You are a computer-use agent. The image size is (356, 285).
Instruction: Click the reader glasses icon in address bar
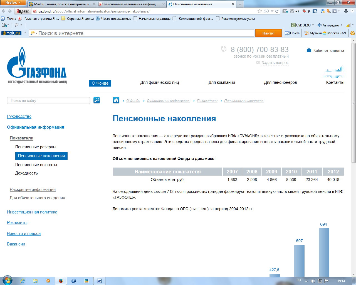266,11
